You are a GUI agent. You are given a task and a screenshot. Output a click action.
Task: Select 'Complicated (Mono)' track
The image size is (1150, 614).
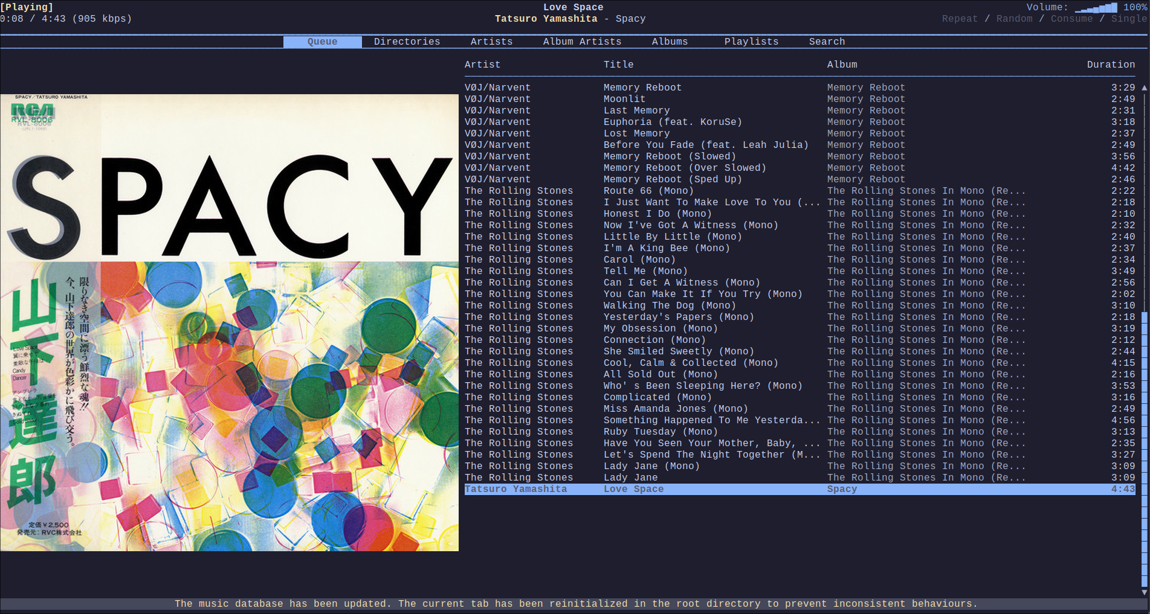coord(800,397)
